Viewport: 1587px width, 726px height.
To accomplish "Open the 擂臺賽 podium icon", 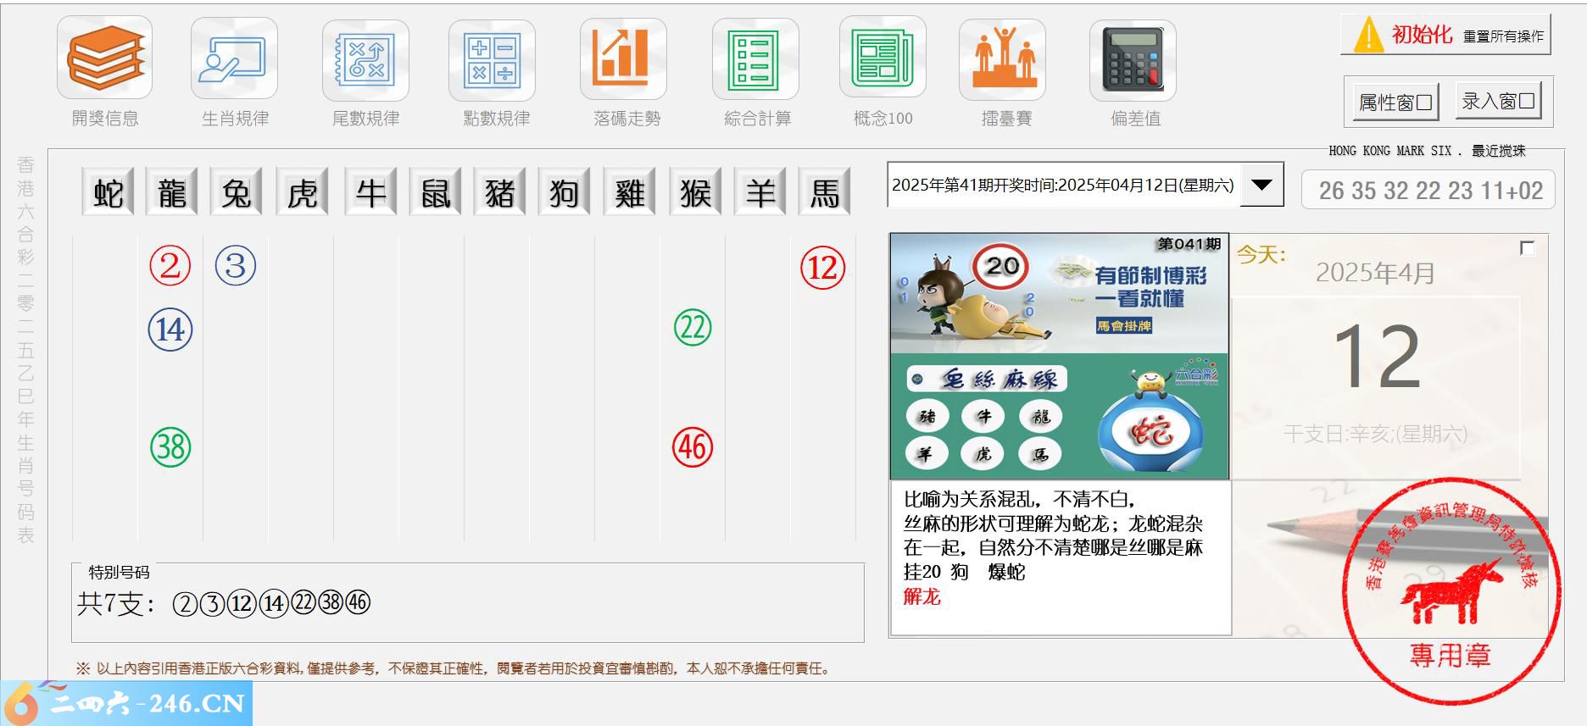I will pos(1002,59).
